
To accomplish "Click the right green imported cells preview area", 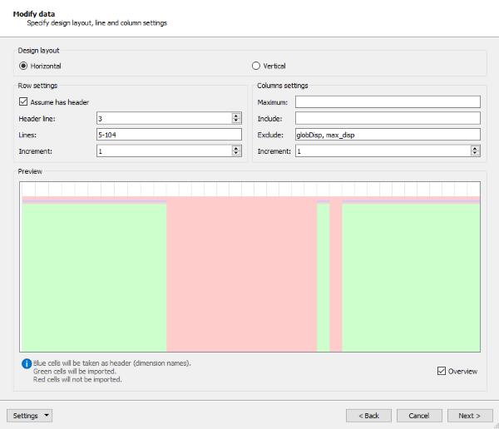I will pyautogui.click(x=411, y=278).
